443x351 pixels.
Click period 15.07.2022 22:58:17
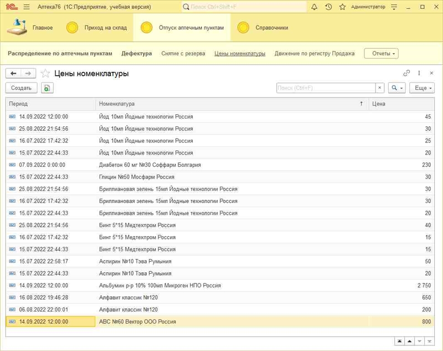(44, 261)
